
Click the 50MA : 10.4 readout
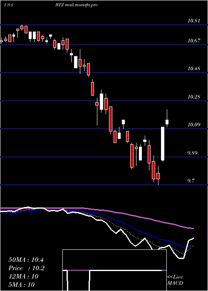(x=26, y=260)
